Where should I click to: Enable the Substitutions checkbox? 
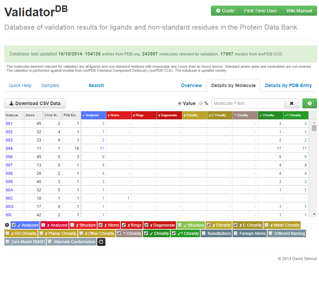(x=204, y=233)
